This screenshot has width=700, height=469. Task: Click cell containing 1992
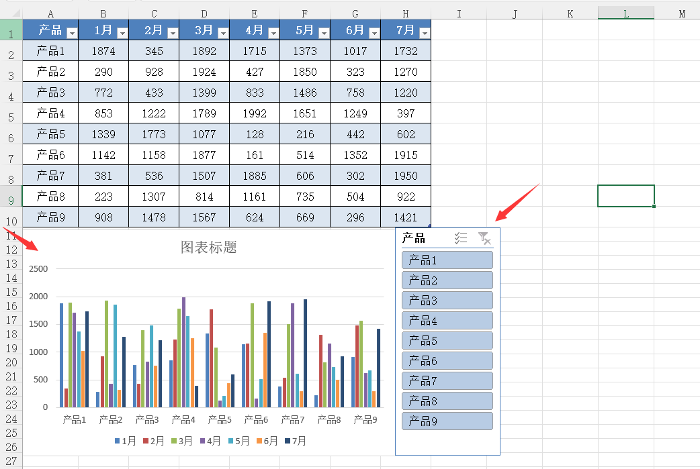(x=255, y=113)
